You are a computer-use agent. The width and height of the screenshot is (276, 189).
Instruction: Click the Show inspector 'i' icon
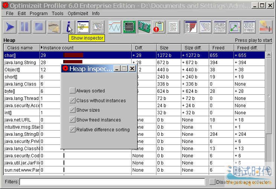(x=68, y=27)
